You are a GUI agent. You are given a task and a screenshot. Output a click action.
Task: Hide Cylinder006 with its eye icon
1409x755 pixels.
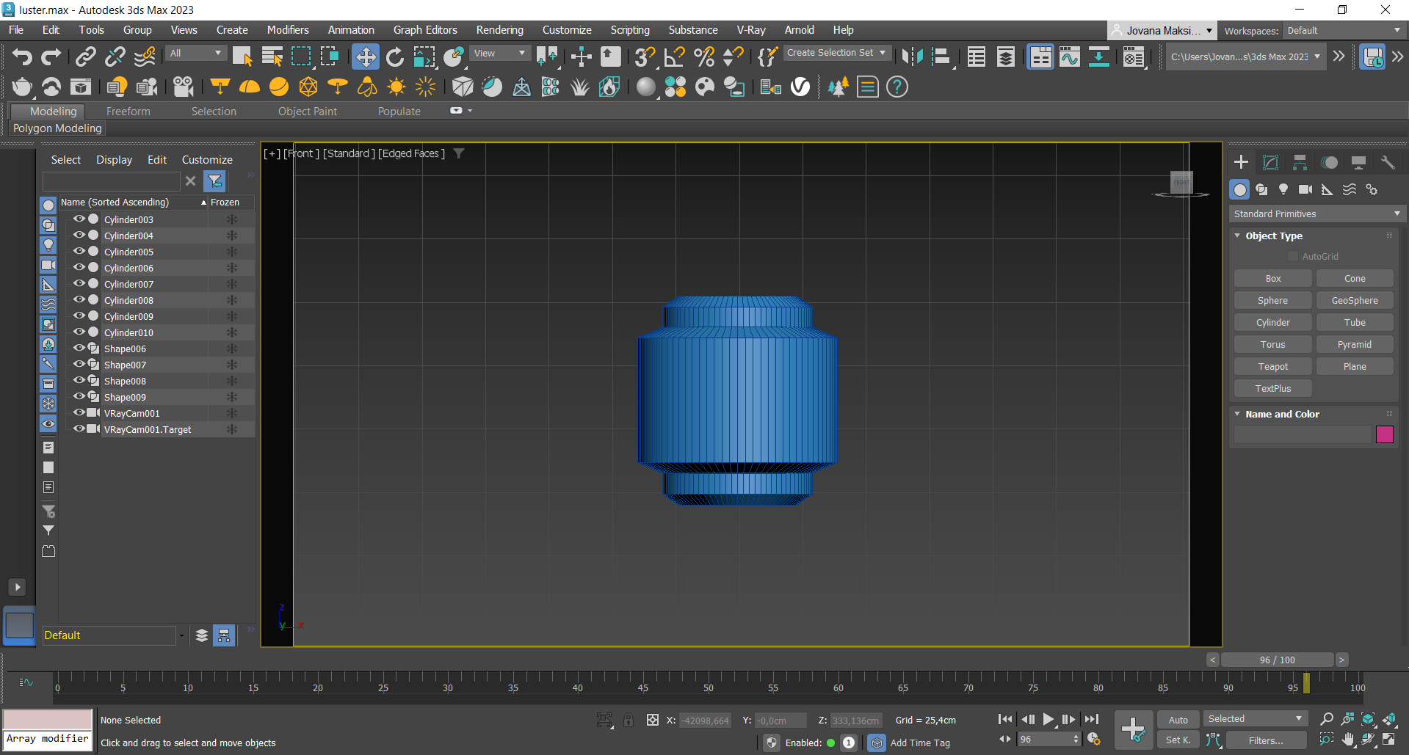[79, 267]
